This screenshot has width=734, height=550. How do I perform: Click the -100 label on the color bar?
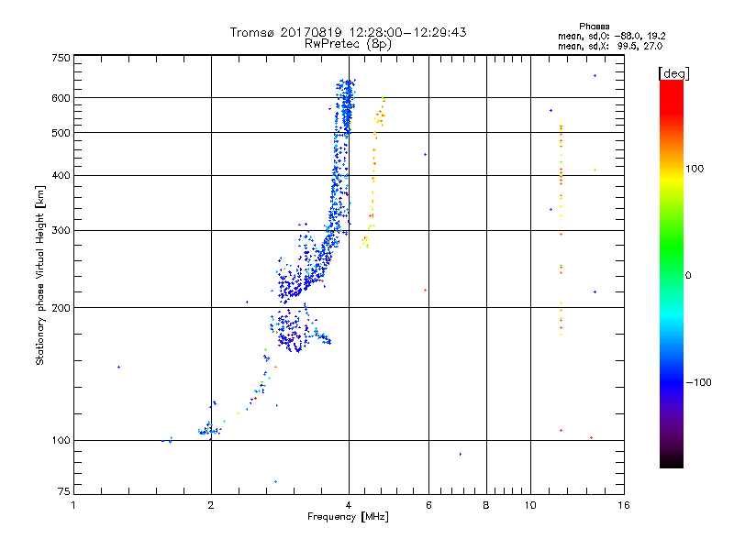pyautogui.click(x=699, y=382)
